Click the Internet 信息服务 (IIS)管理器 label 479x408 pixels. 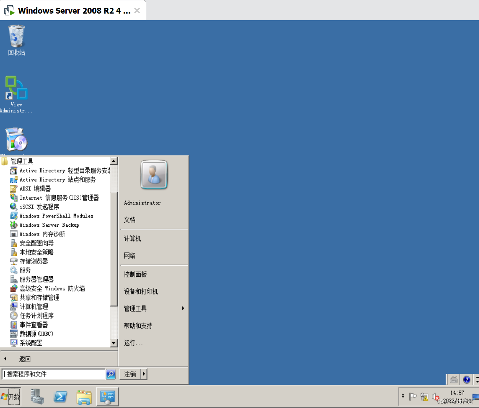click(x=59, y=198)
